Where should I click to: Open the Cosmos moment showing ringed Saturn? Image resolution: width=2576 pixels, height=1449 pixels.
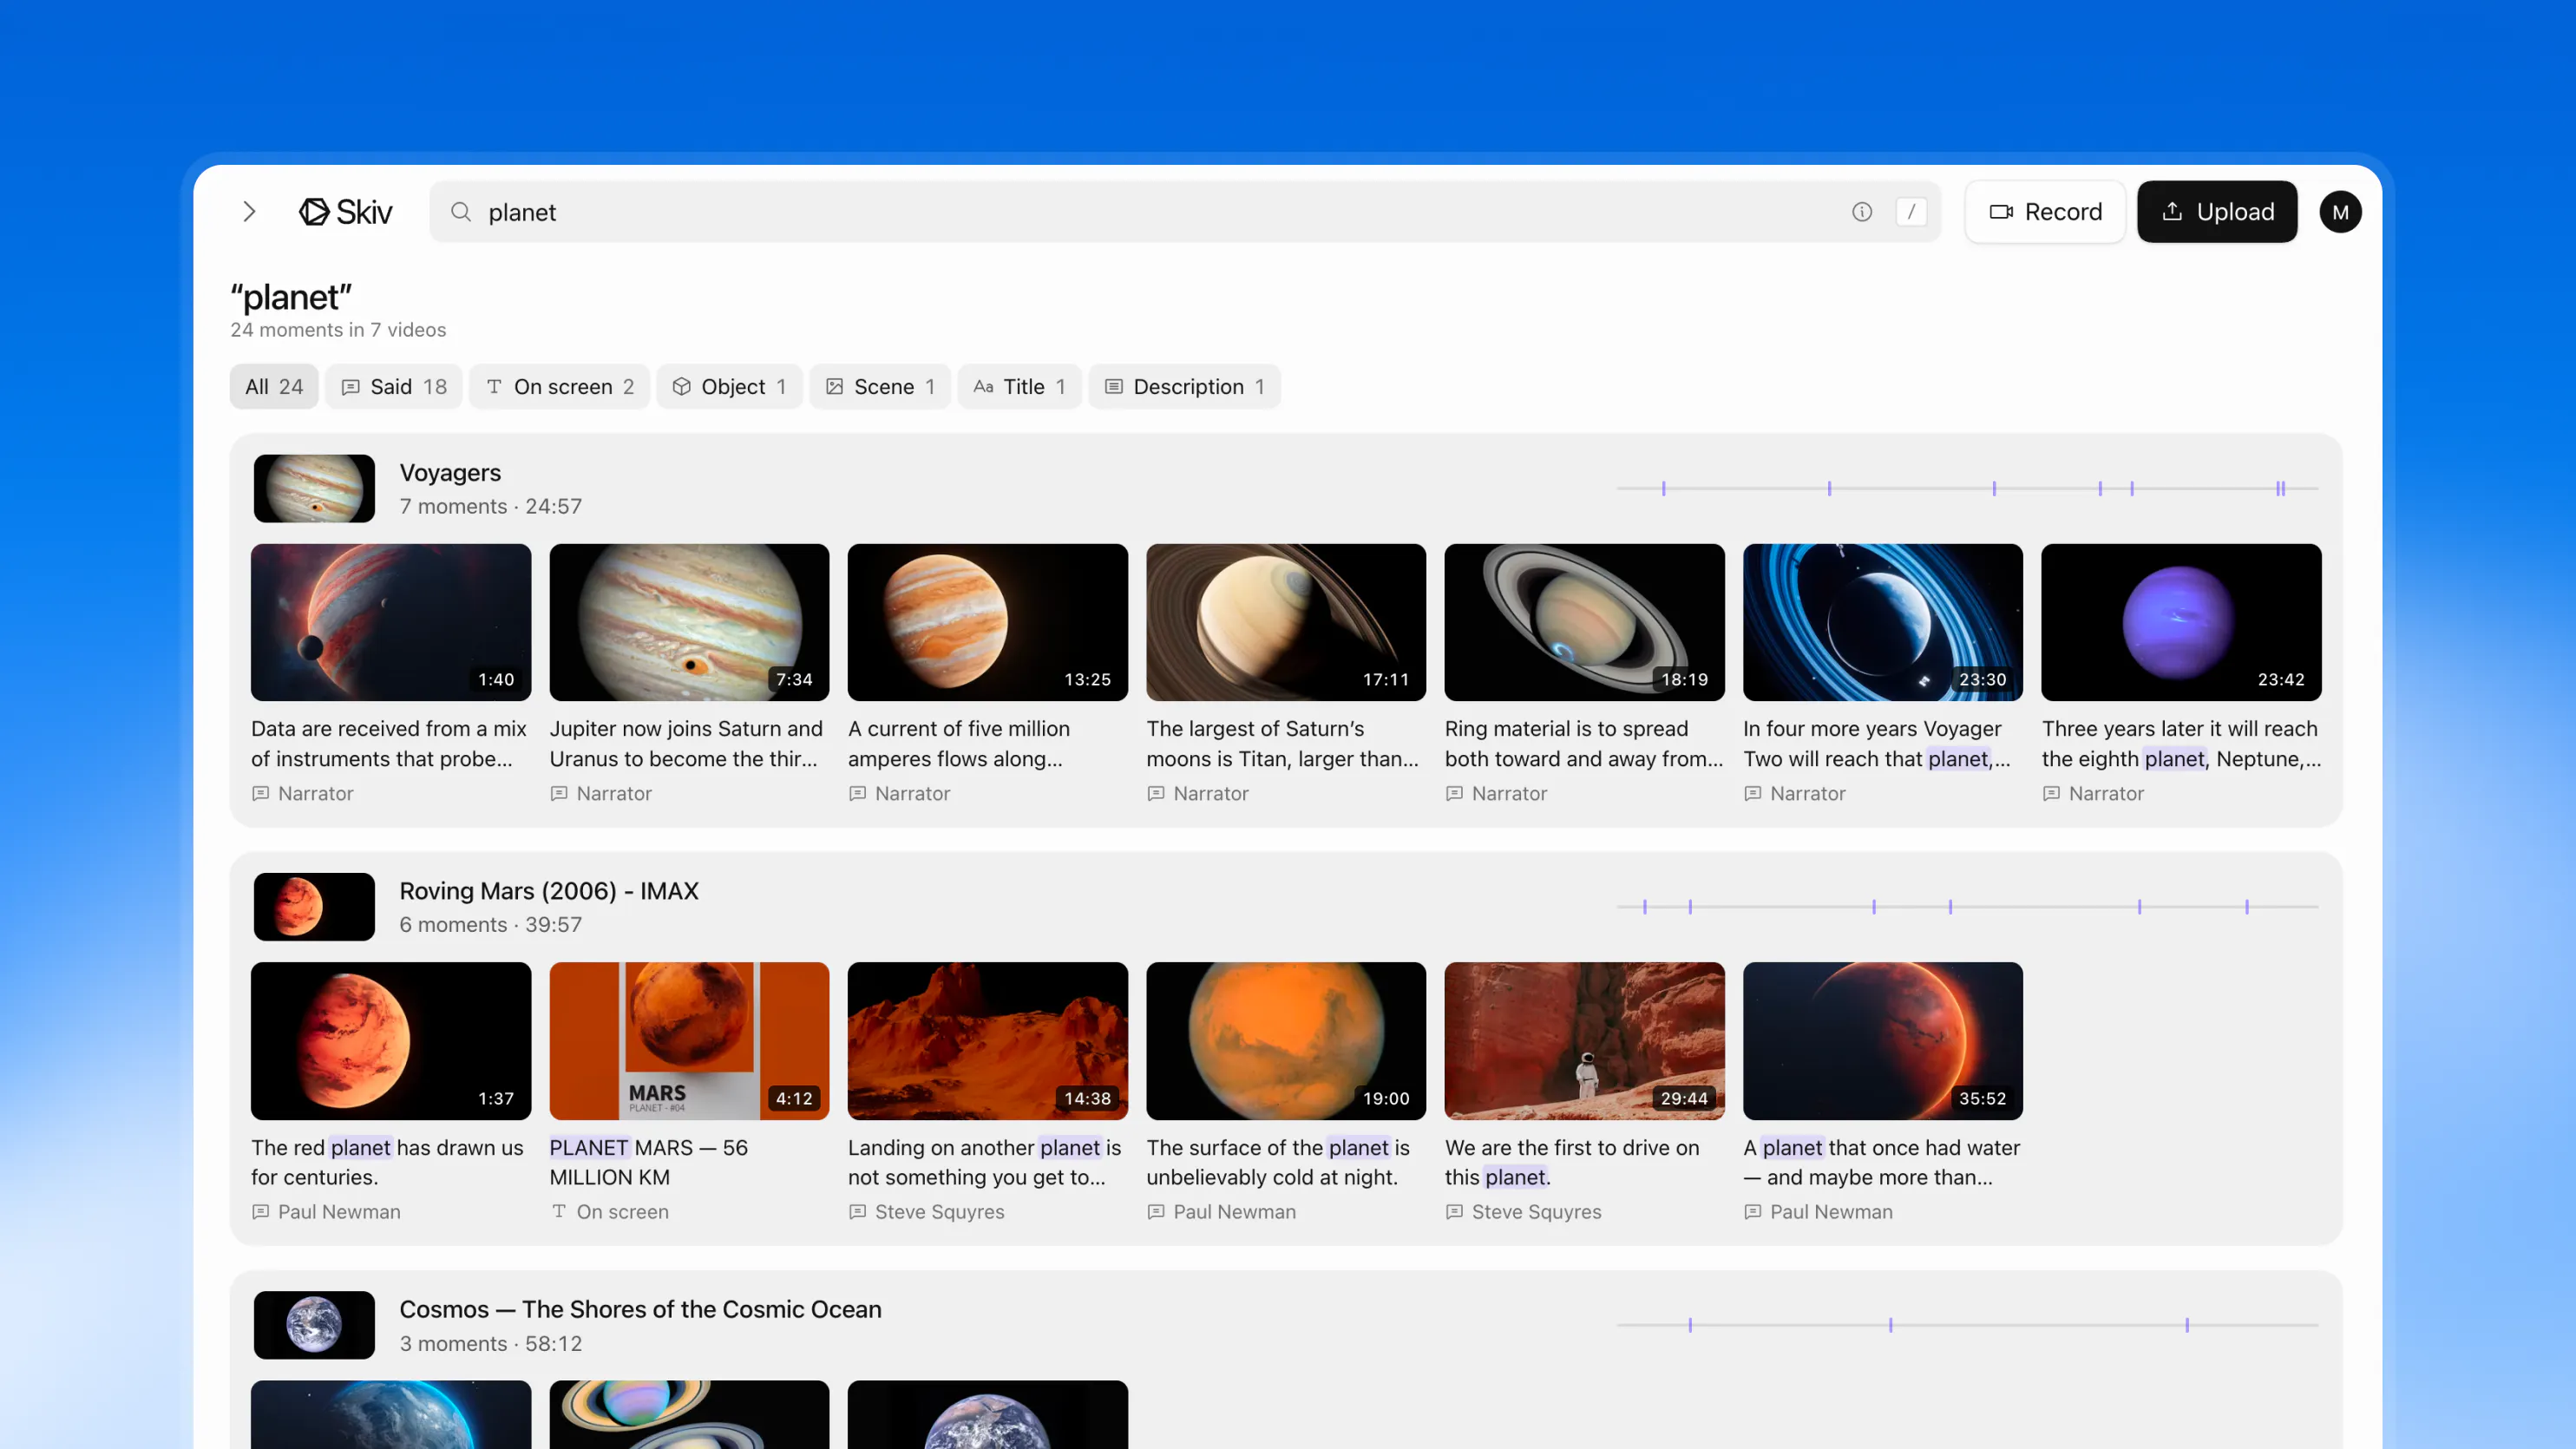[689, 1415]
